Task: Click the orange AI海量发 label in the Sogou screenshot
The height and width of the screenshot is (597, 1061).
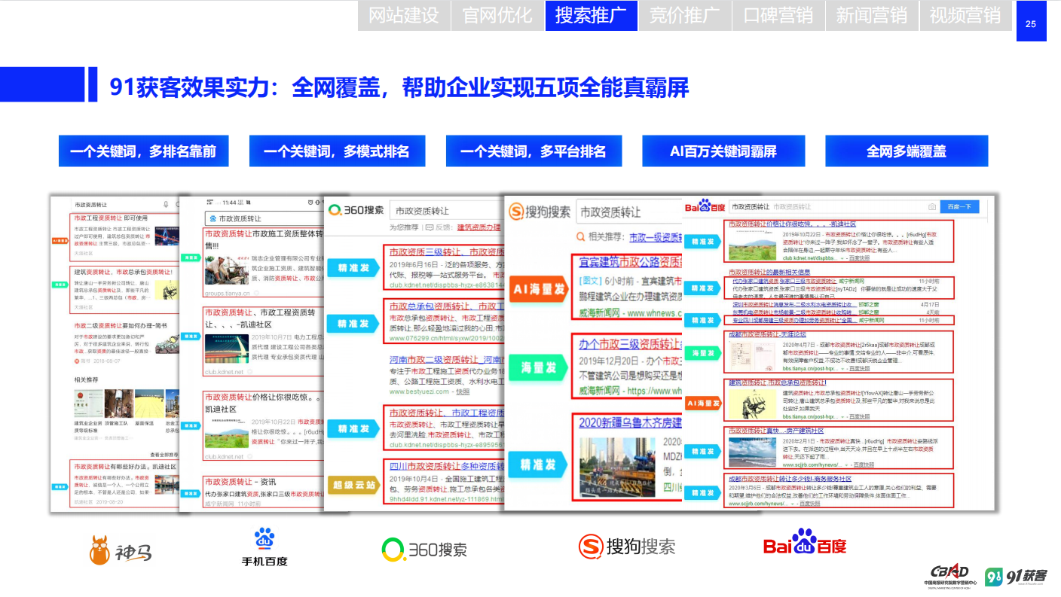Action: [540, 290]
